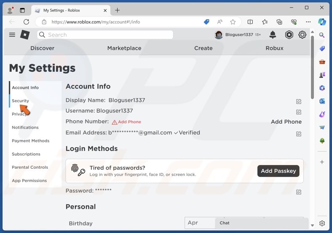Open the browser profile icon
The width and height of the screenshot is (332, 233).
[10, 10]
